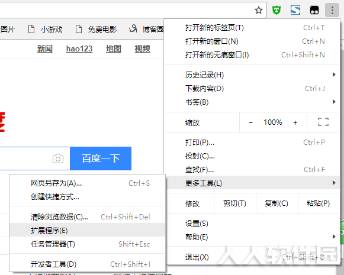The height and width of the screenshot is (275, 344).
Task: Click the blue S extension icon
Action: [x=295, y=10]
